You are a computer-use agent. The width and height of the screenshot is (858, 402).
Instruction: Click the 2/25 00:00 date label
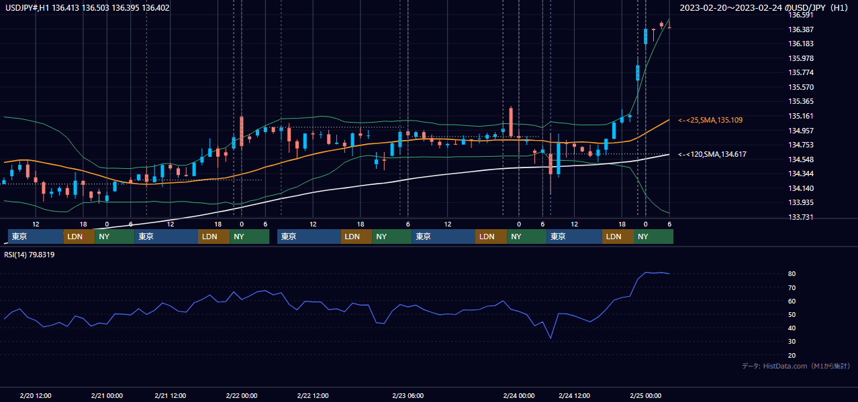(x=646, y=395)
